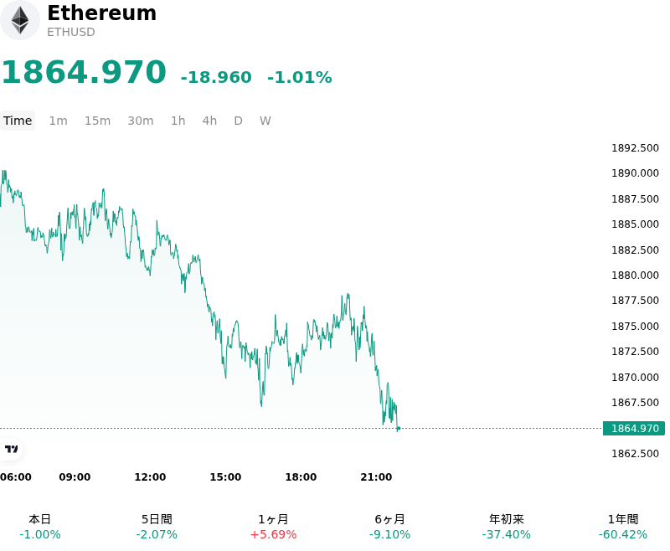The image size is (670, 551).
Task: Click the 18:00 time axis marker
Action: (301, 477)
